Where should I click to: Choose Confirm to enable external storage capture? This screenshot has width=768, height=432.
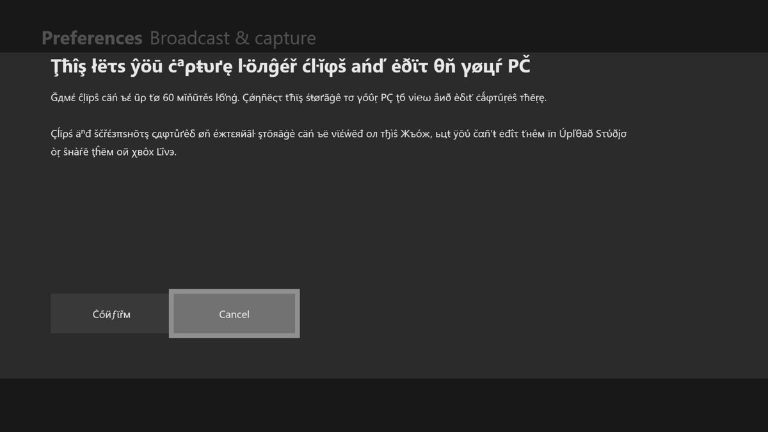tap(109, 314)
